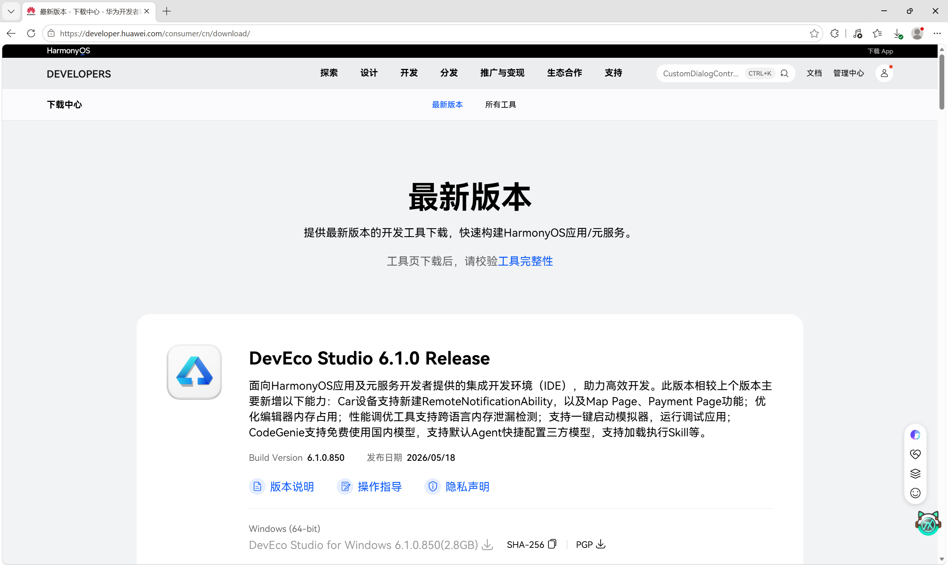View site information lock icon

click(51, 34)
